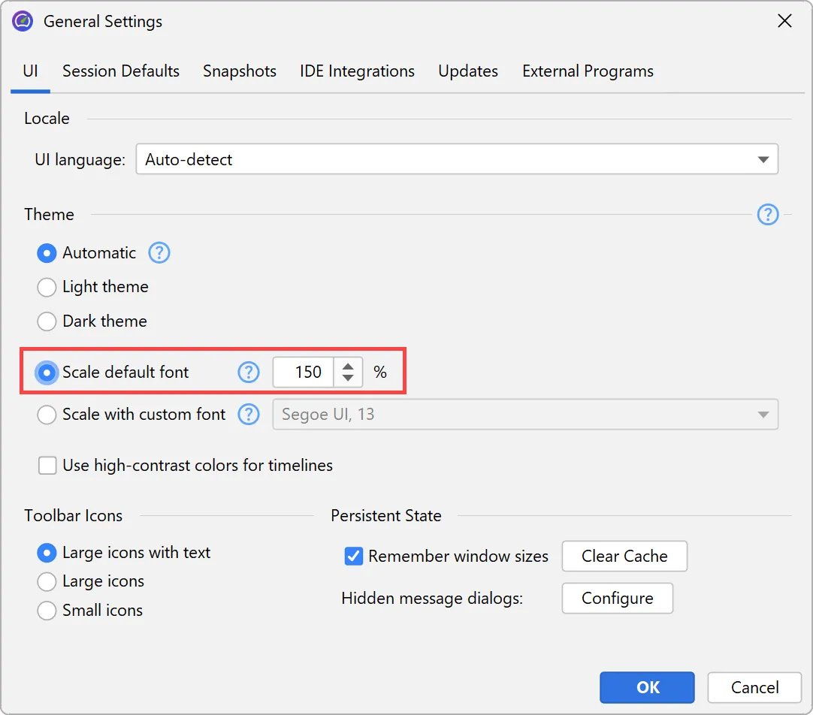Viewport: 813px width, 715px height.
Task: Open the IDE Integrations tab
Action: pos(357,71)
